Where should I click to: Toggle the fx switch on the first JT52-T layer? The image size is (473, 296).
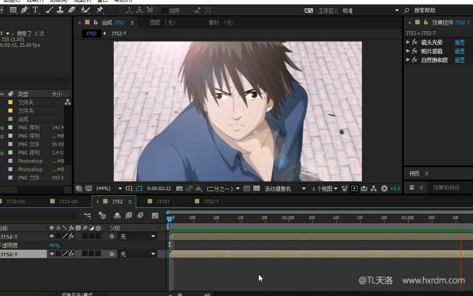pos(71,236)
